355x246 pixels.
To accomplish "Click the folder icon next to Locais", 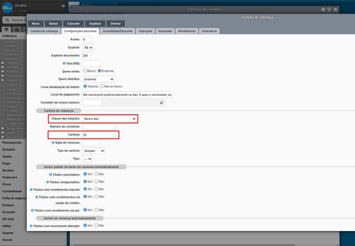I will click(3, 133).
